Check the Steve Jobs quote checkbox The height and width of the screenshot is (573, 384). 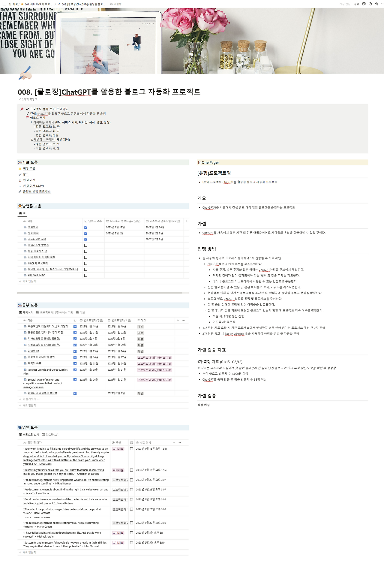point(131,449)
